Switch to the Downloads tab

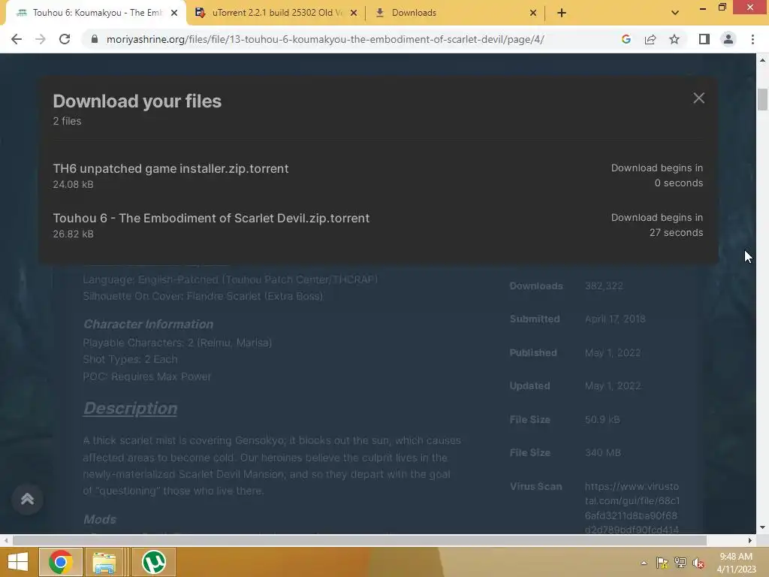(455, 13)
